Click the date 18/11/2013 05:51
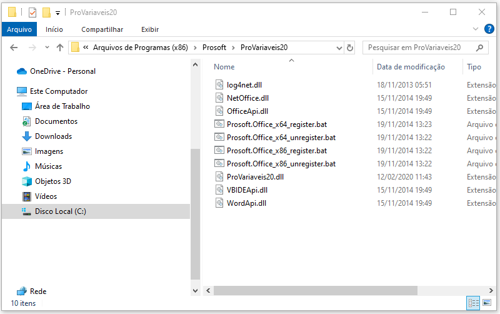The width and height of the screenshot is (500, 314). [x=404, y=85]
